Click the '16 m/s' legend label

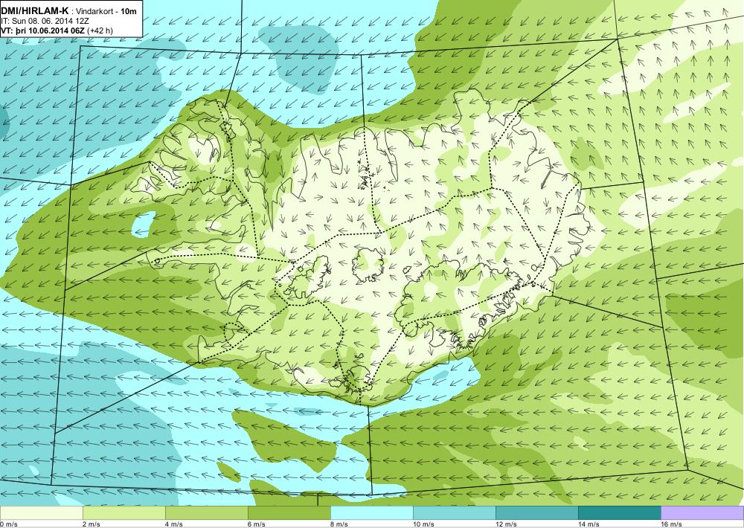671,524
